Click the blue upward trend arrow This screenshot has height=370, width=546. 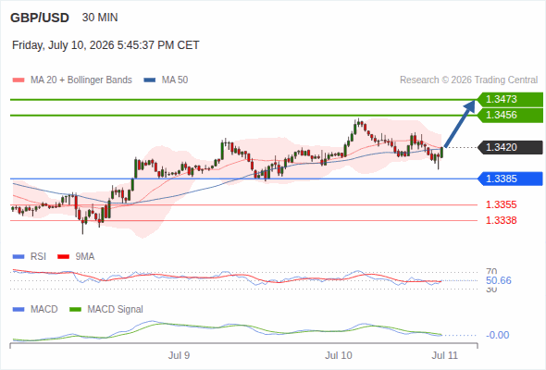tap(460, 124)
